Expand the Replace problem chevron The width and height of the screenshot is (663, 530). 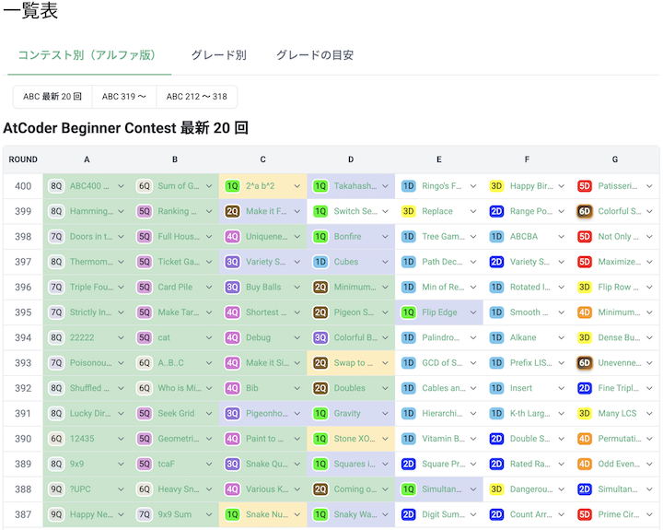click(x=473, y=211)
